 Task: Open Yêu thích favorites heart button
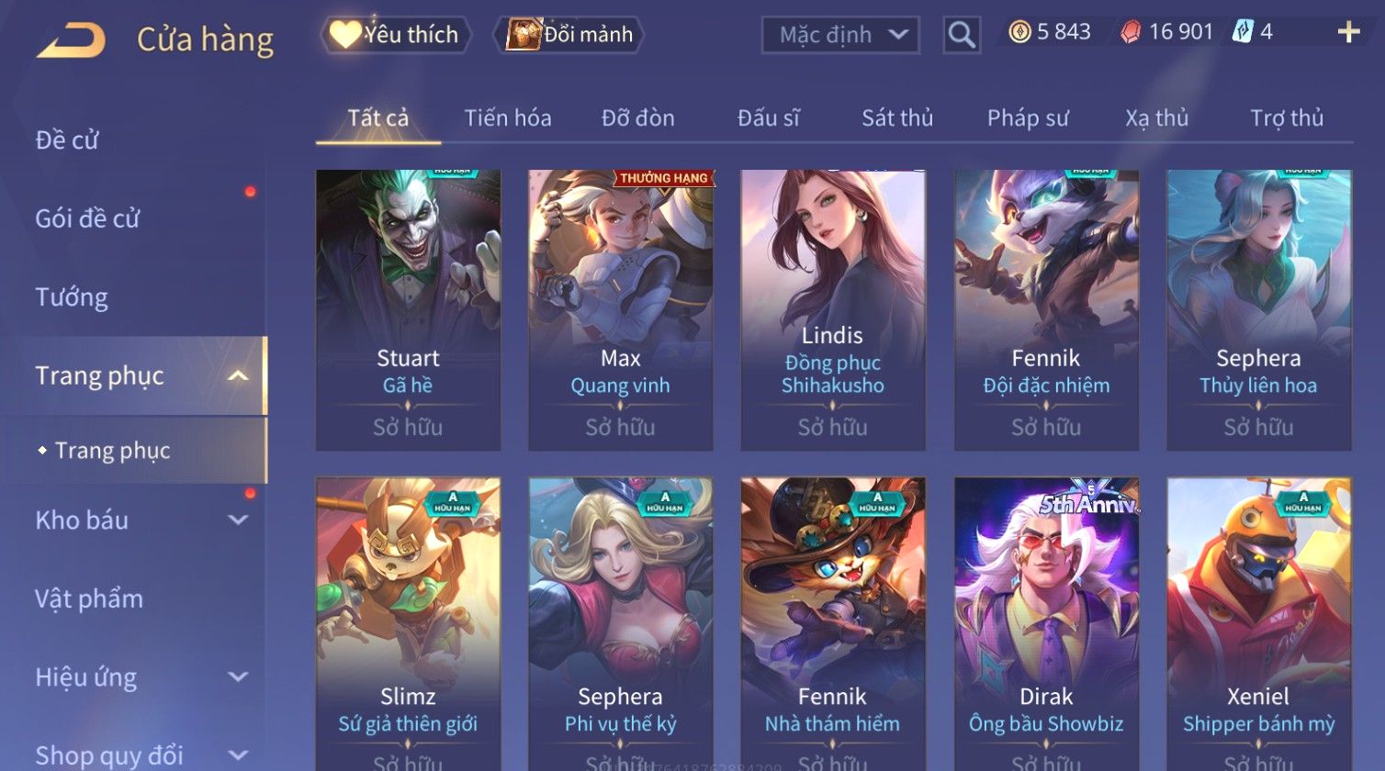click(x=396, y=35)
